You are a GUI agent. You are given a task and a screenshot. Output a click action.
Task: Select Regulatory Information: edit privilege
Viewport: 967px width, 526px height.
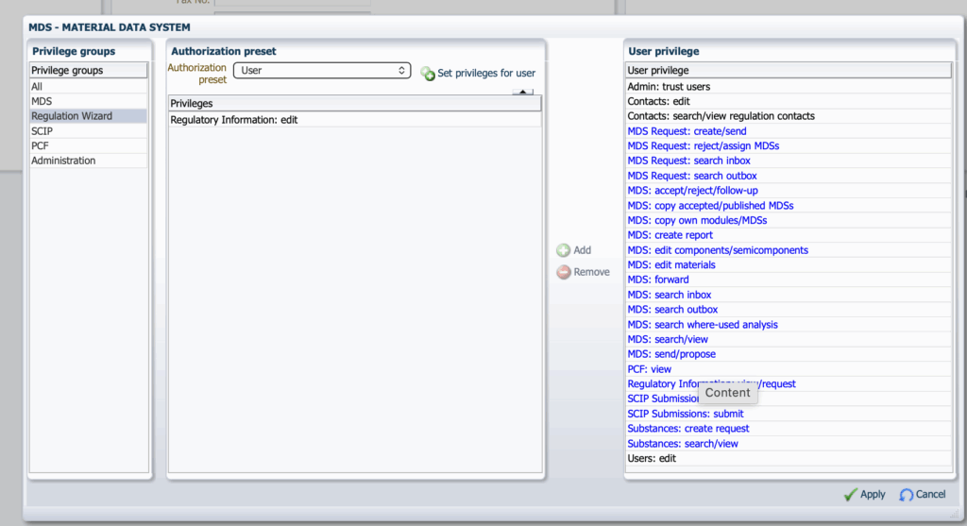pyautogui.click(x=355, y=120)
